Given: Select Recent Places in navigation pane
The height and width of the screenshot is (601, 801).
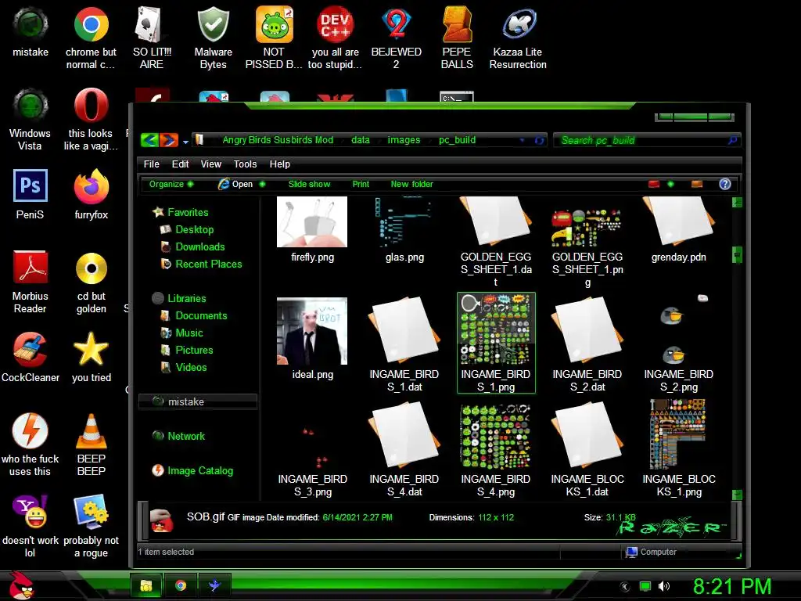Looking at the screenshot, I should tap(208, 264).
